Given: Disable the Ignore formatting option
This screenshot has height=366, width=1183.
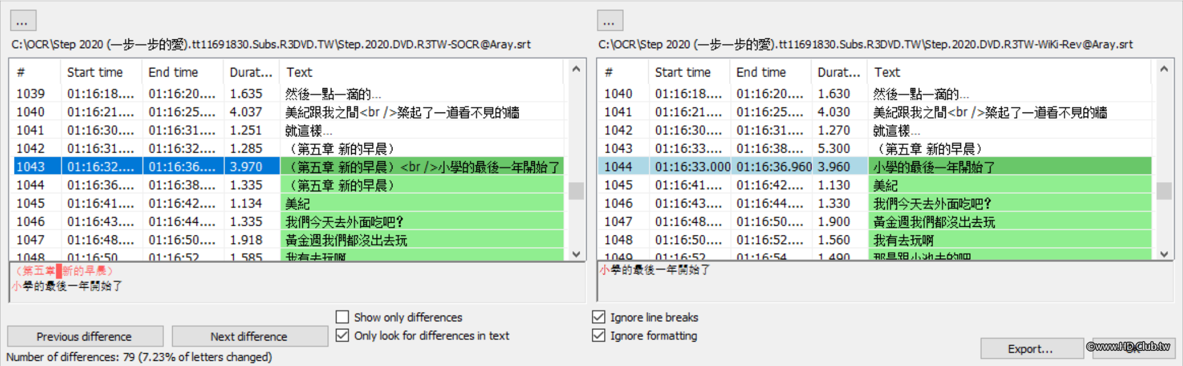Looking at the screenshot, I should (x=599, y=335).
